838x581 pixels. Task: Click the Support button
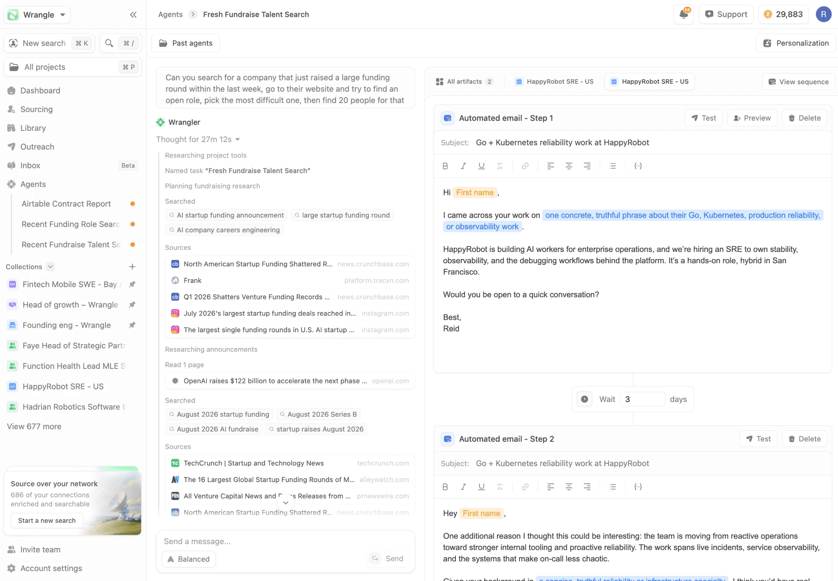coord(726,14)
